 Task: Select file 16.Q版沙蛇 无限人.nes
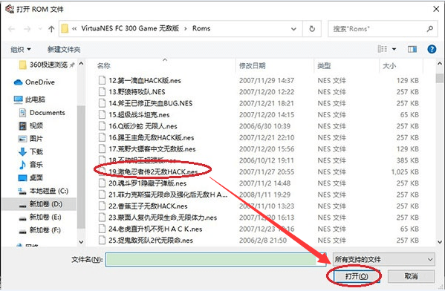[143, 126]
